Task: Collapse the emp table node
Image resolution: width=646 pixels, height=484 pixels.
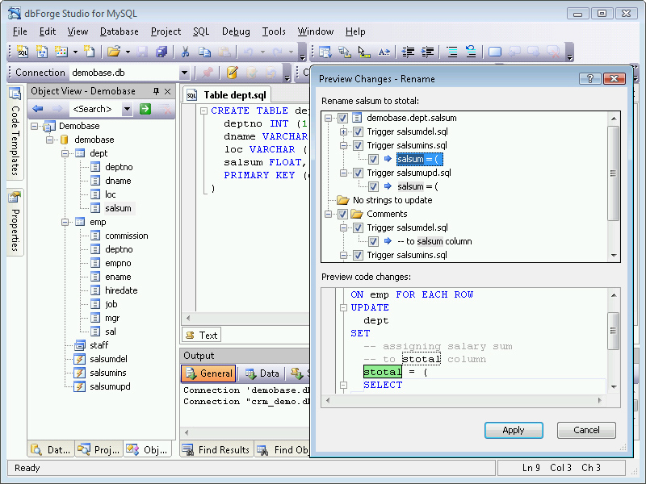Action: pos(65,222)
